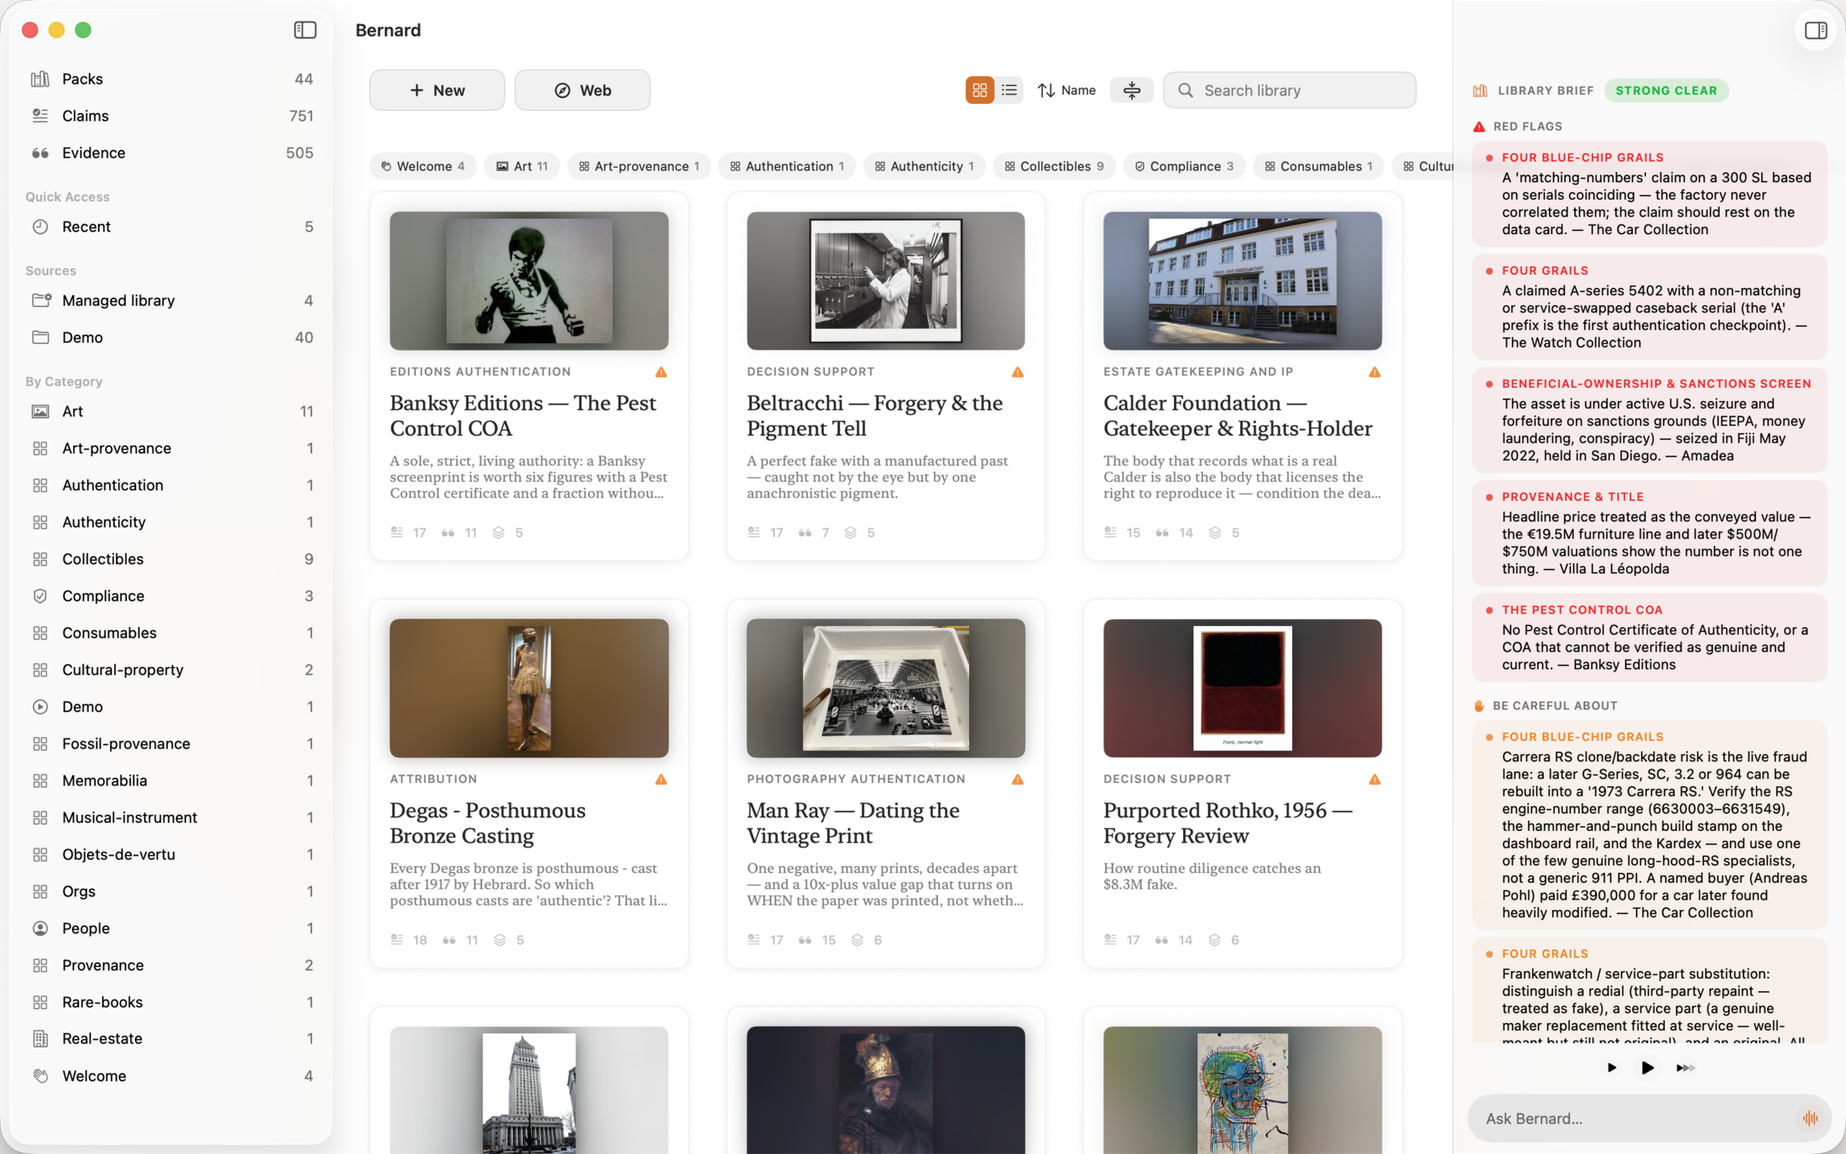Click the New button
The image size is (1846, 1154).
[x=437, y=90]
